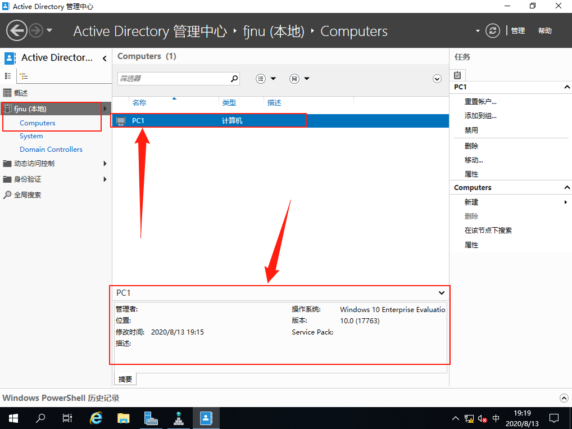Open 属性 under the Computers tasks
This screenshot has height=429, width=572.
[471, 245]
